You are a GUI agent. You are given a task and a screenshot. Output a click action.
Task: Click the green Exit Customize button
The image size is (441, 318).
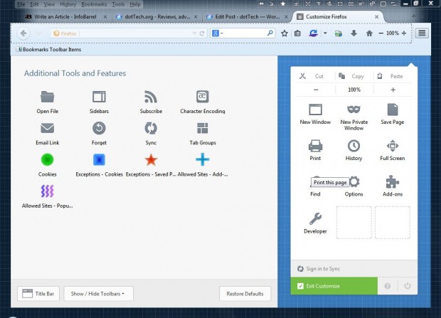334,286
